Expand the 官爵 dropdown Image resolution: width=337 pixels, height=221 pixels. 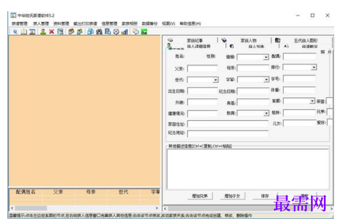(x=312, y=101)
